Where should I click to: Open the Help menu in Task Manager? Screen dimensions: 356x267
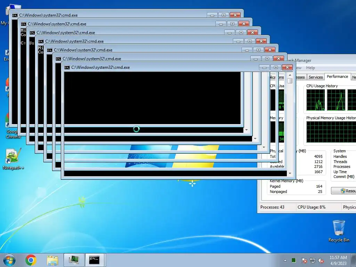310,68
